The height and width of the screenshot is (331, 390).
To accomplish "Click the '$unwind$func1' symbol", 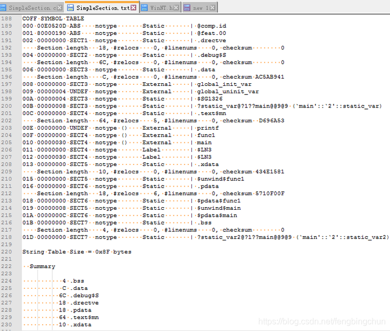I will pyautogui.click(x=221, y=179).
